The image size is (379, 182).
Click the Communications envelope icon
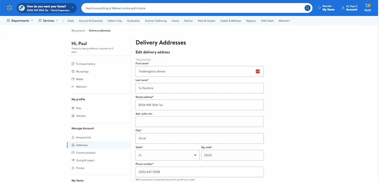click(73, 153)
